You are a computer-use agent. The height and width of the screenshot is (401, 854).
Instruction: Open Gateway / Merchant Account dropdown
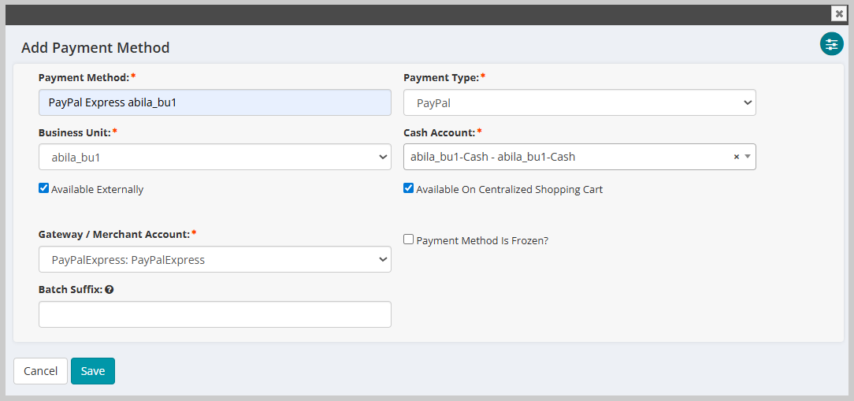pyautogui.click(x=214, y=259)
